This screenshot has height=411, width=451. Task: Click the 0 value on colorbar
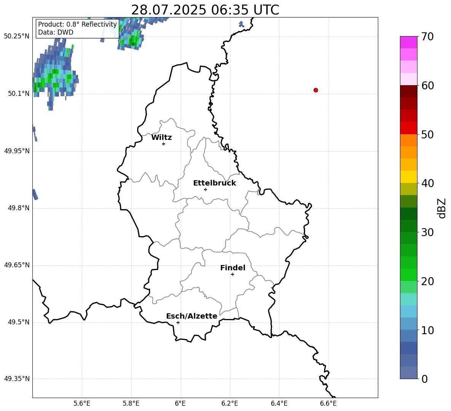424,379
